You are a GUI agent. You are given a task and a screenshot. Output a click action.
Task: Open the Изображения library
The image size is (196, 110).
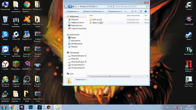click(x=77, y=44)
